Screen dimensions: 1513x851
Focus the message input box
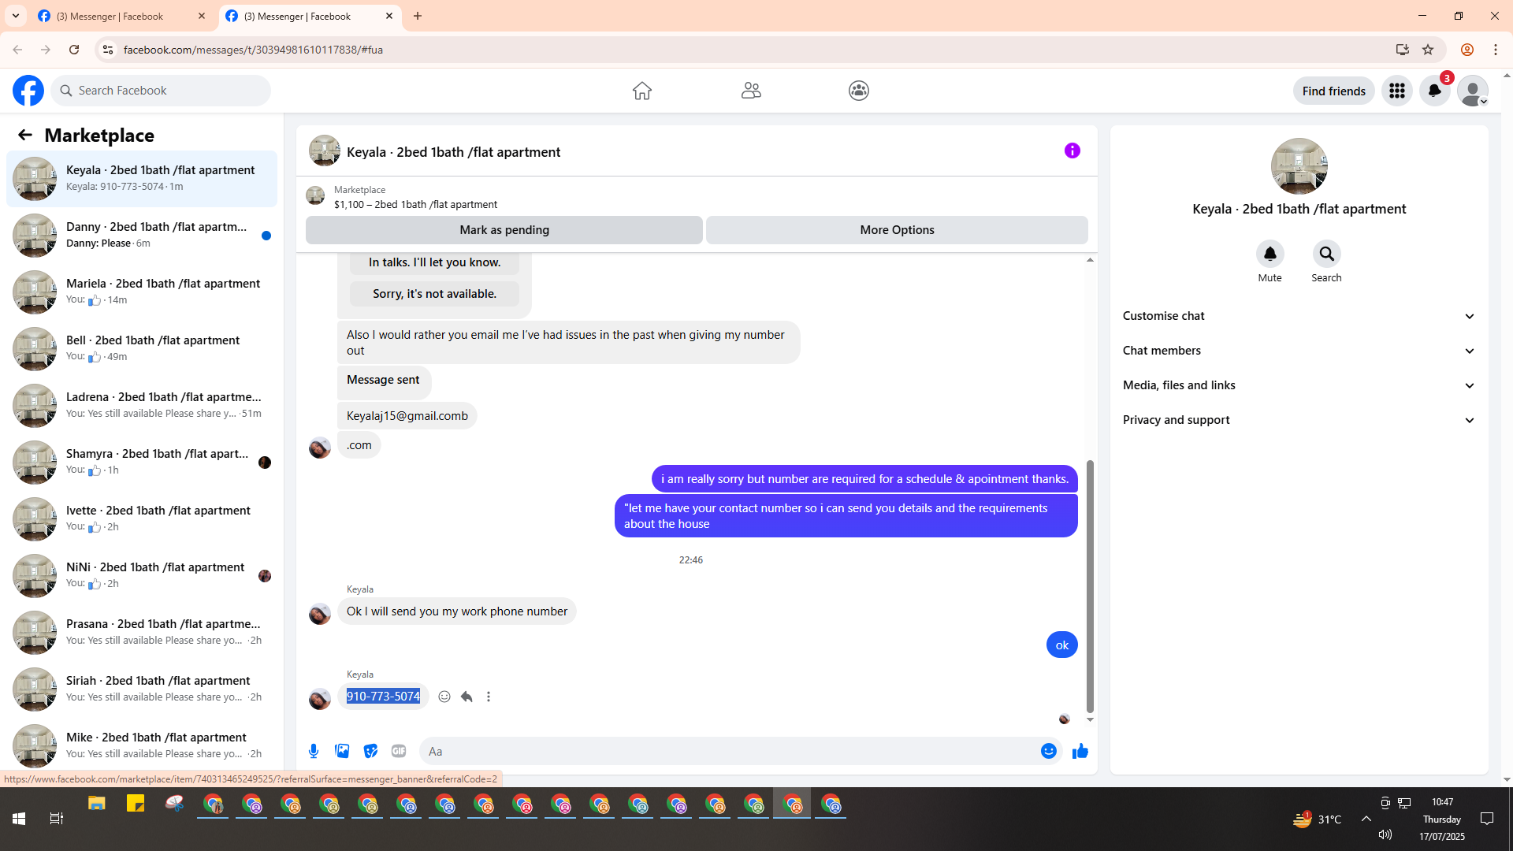[x=729, y=751]
